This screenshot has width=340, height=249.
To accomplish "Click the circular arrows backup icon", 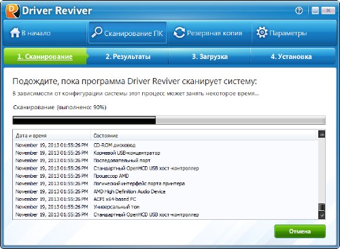I will click(x=179, y=33).
